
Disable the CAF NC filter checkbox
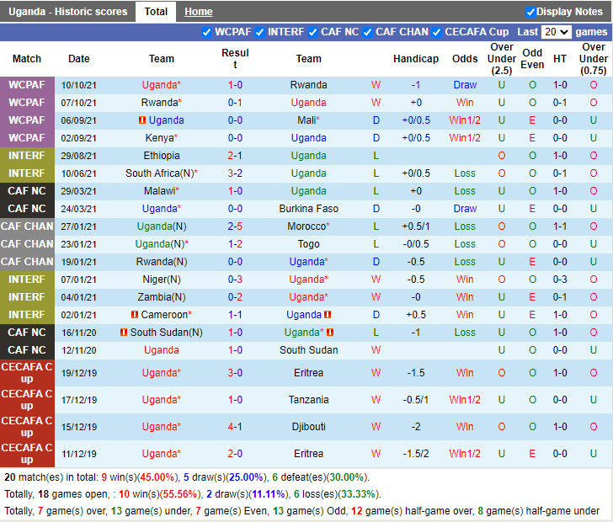point(313,32)
